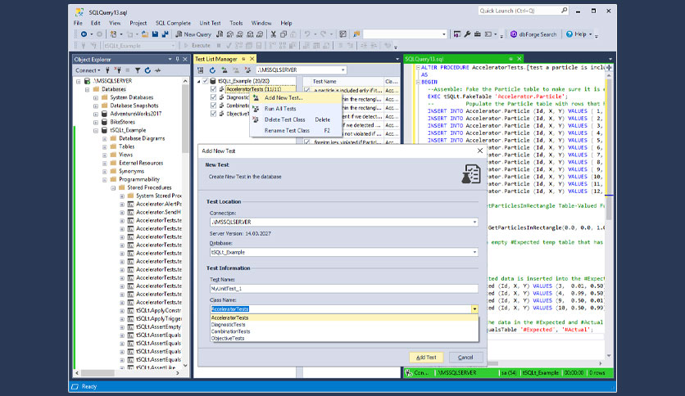This screenshot has width=685, height=396.
Task: Close the Add New Test dialog
Action: (x=479, y=151)
